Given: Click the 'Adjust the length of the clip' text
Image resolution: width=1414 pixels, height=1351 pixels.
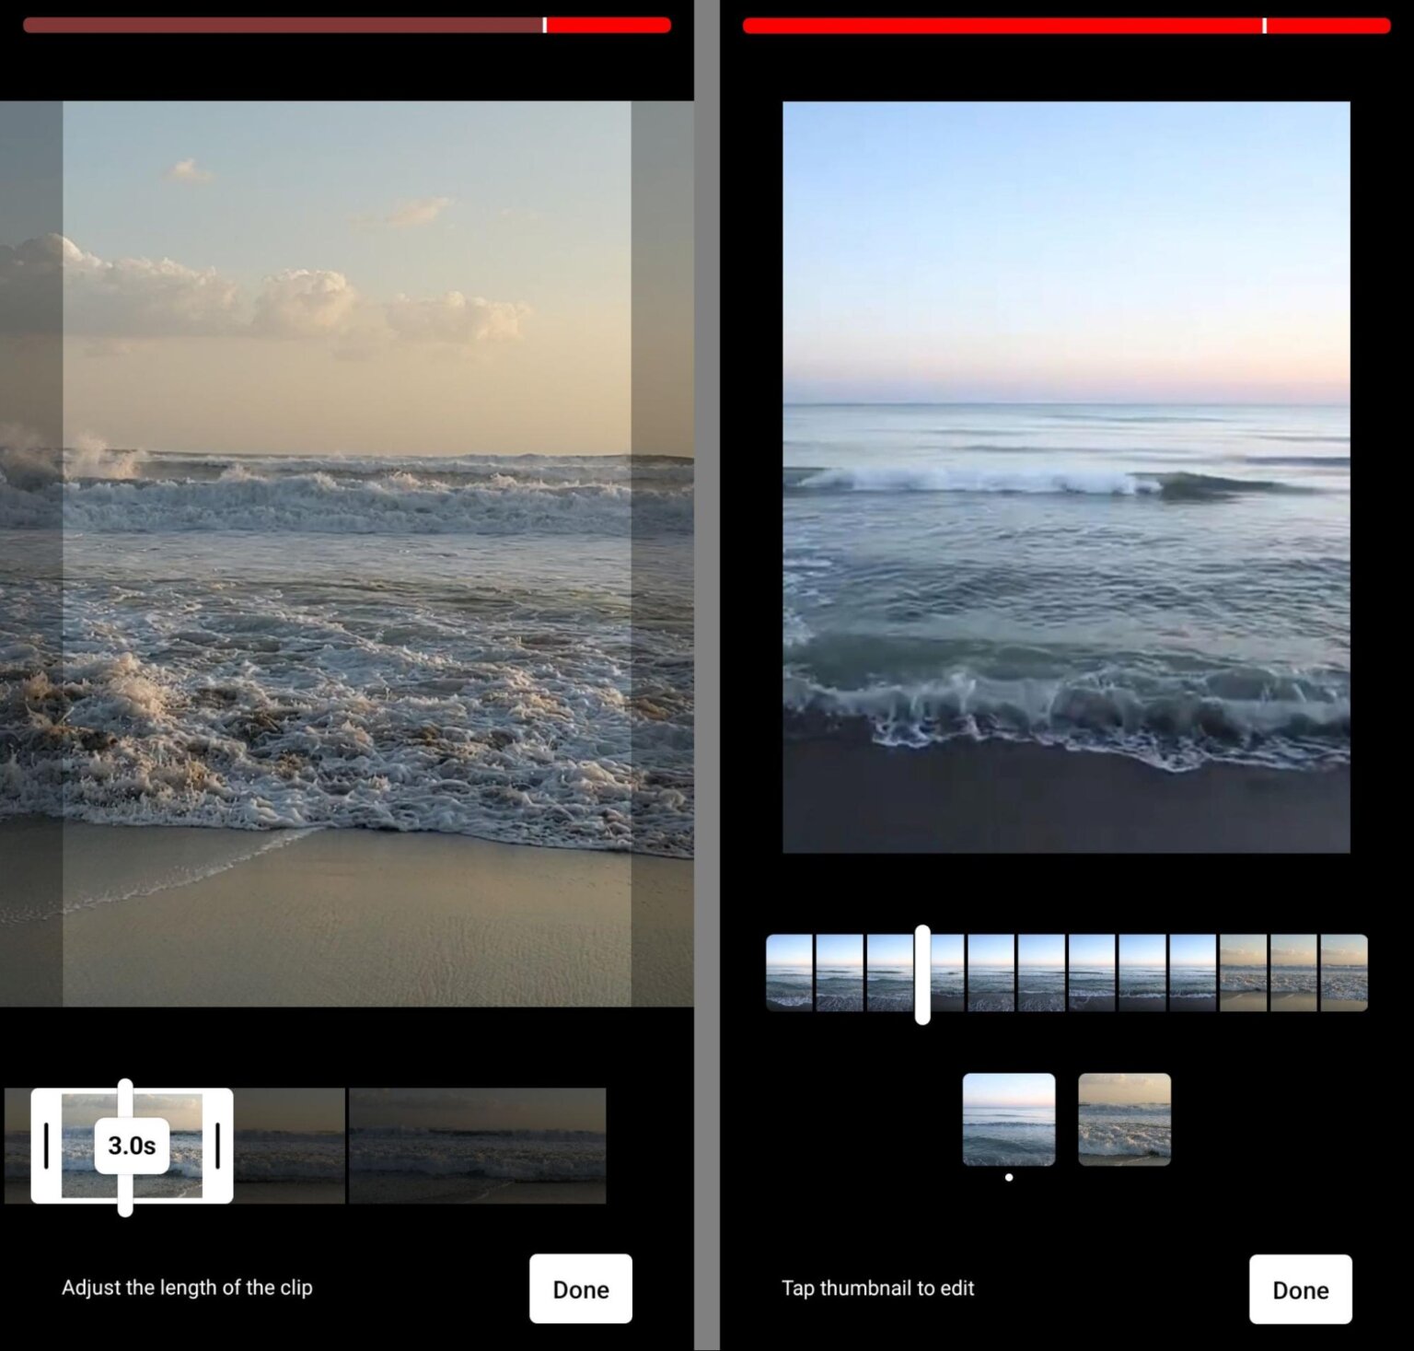Looking at the screenshot, I should 188,1287.
